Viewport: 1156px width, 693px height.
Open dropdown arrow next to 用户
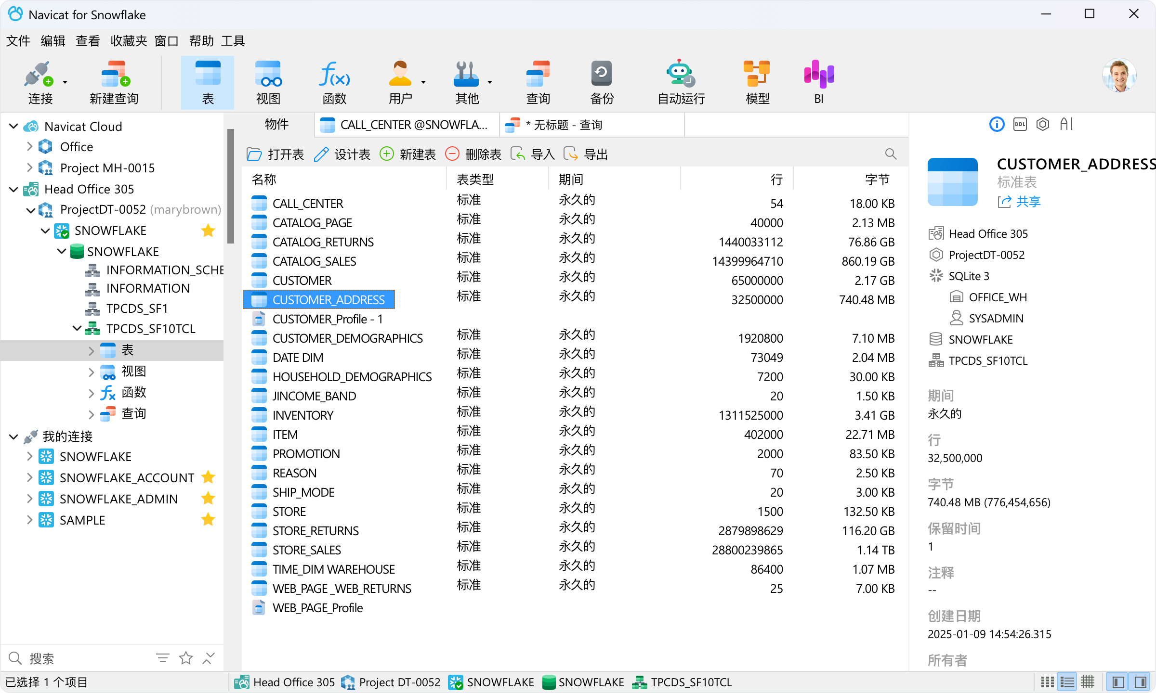click(x=423, y=82)
